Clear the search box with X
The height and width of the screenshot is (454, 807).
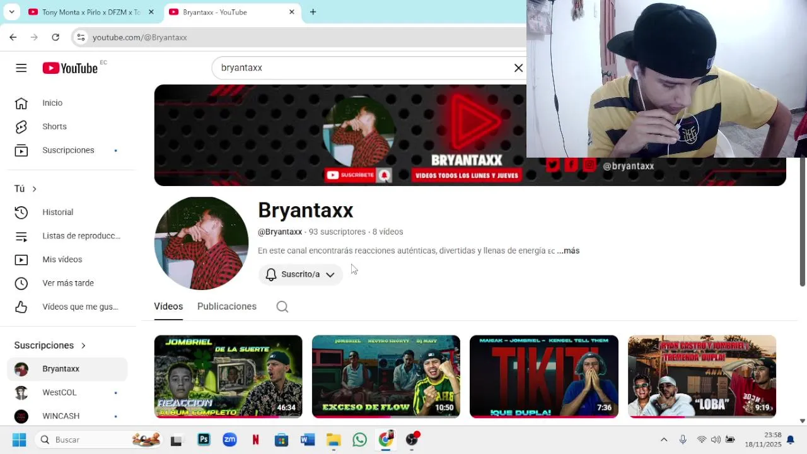click(x=518, y=68)
